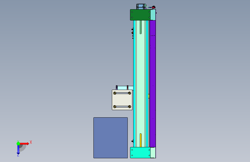Image resolution: width=250 pixels, height=162 pixels.
Task: Select the red connector at the top
Action: [x=153, y=7]
